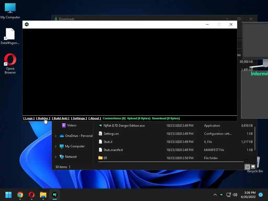Click the NjRat taskbar icon
The image size is (268, 201).
[x=55, y=195]
